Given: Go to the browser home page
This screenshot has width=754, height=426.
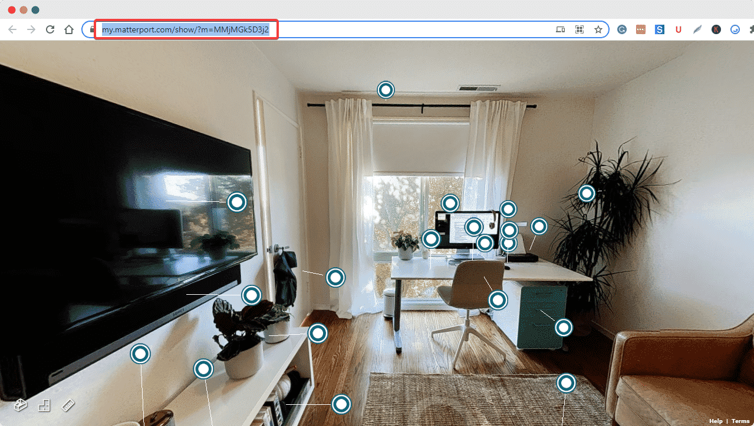Looking at the screenshot, I should (x=68, y=29).
